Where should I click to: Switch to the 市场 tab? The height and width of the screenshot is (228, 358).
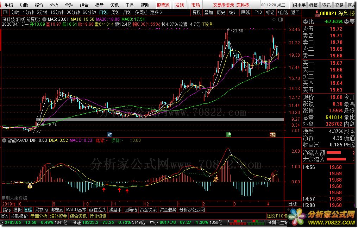[x=195, y=5]
